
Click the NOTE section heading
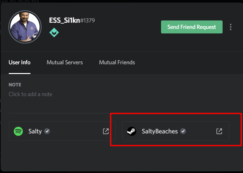15,85
